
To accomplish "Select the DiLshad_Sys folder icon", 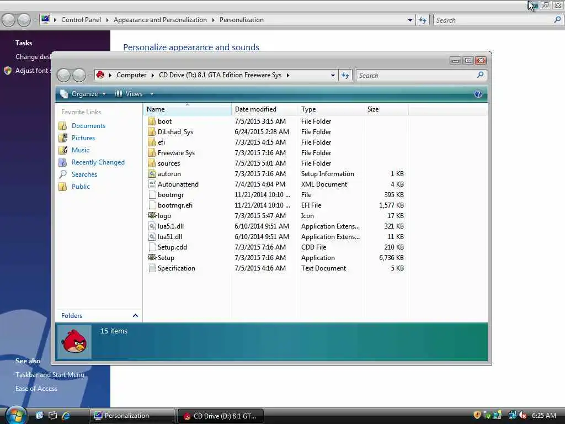I will 152,131.
